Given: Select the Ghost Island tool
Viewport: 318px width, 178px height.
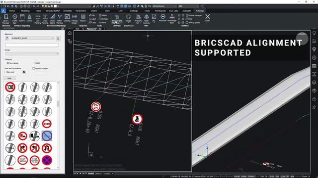Looking at the screenshot, I should pos(52,19).
